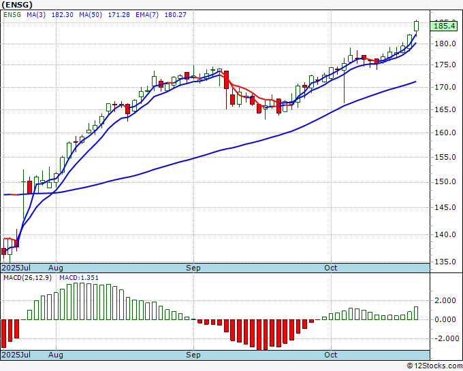Click the 175.0 price axis label

445,65
